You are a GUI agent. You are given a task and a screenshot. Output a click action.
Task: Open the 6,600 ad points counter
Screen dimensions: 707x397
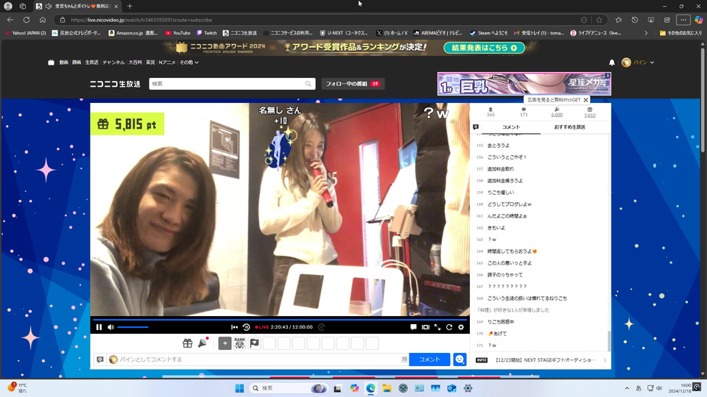coord(557,112)
